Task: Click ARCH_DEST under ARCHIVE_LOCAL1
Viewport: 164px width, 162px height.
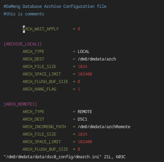Action: (33, 59)
